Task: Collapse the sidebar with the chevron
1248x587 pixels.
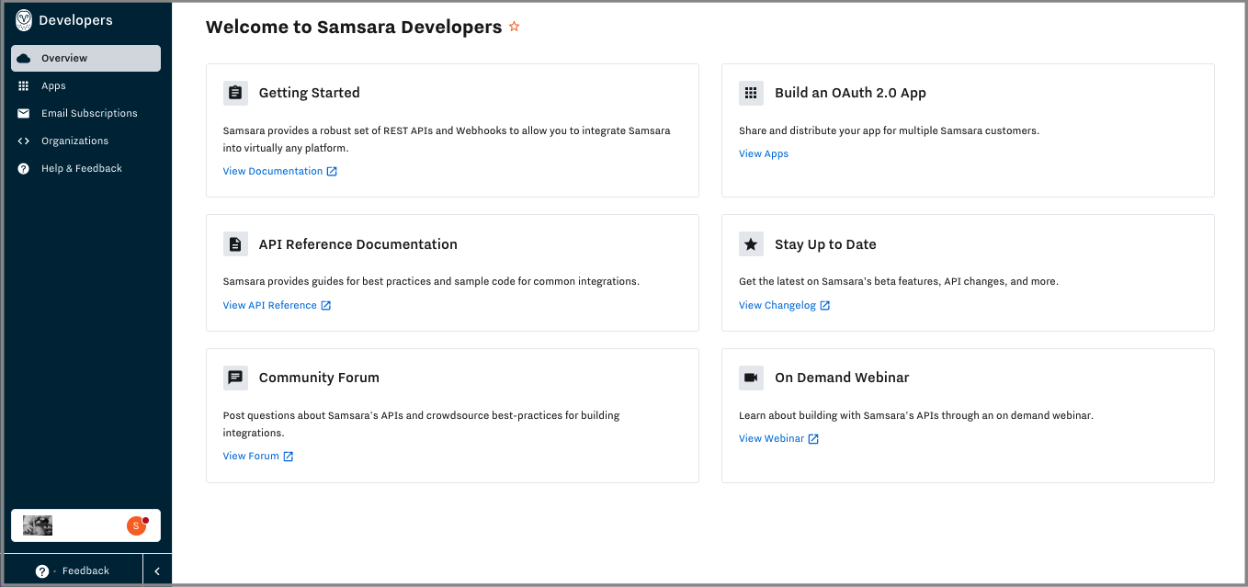Action: click(x=157, y=571)
